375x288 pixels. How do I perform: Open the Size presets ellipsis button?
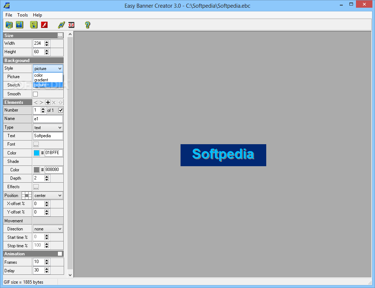coord(60,36)
